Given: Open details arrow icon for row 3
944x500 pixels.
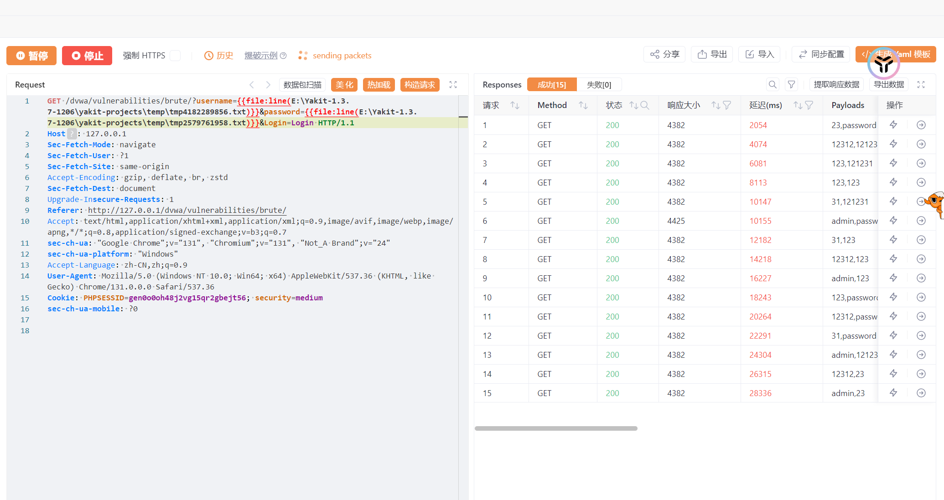Looking at the screenshot, I should point(921,163).
